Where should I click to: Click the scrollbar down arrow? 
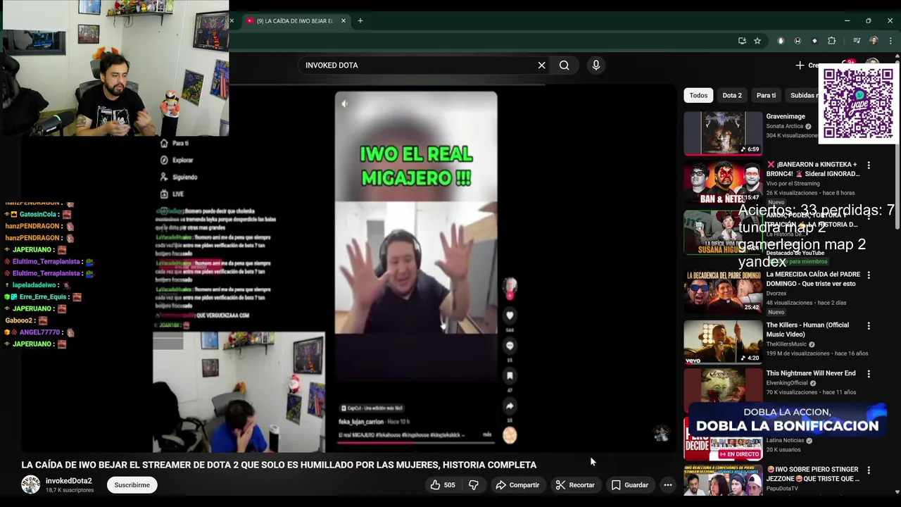point(897,492)
